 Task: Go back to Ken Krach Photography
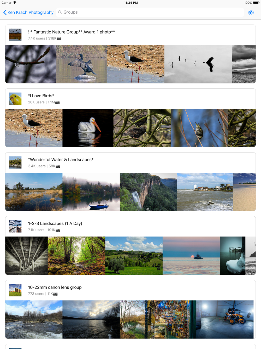pyautogui.click(x=28, y=12)
